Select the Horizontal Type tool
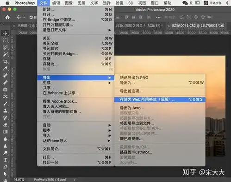Image resolution: width=231 pixels, height=182 pixels. [5, 160]
